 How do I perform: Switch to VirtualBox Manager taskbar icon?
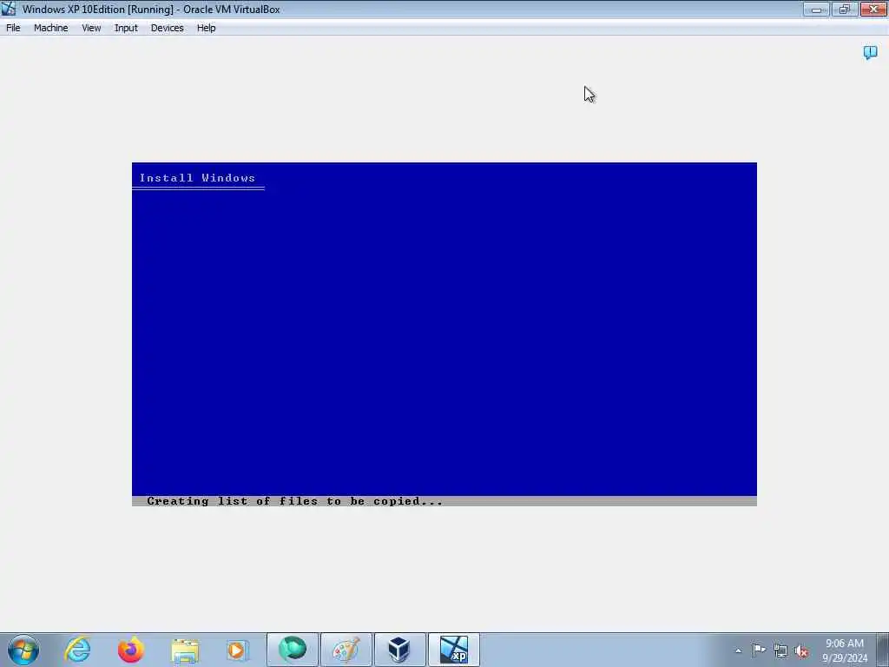point(399,650)
